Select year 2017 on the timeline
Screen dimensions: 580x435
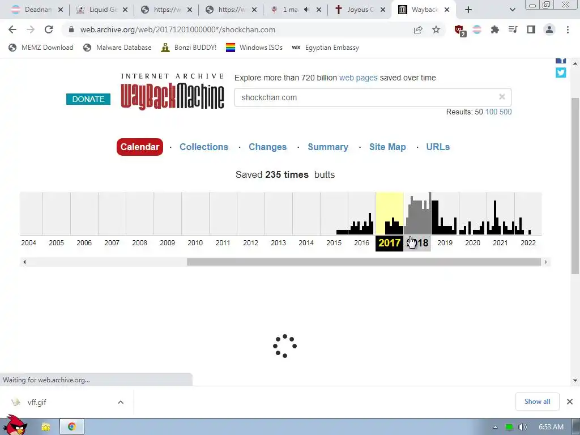point(389,243)
